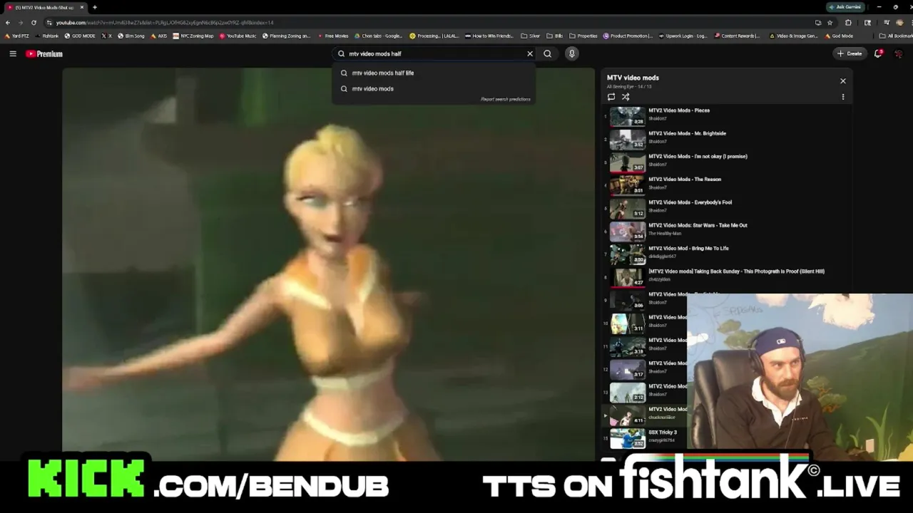Open Yard PTZ bookmark

pos(17,36)
